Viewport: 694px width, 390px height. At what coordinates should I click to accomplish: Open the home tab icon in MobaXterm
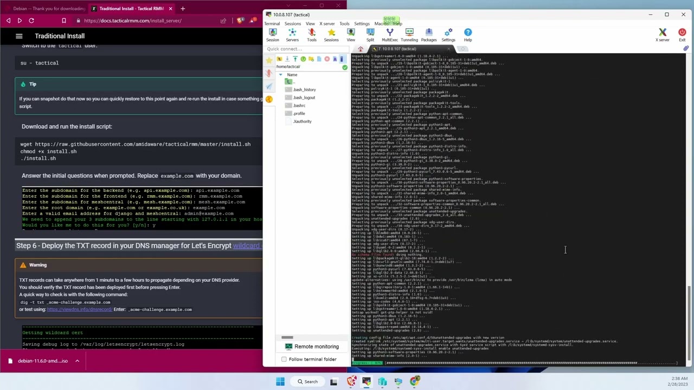point(361,49)
